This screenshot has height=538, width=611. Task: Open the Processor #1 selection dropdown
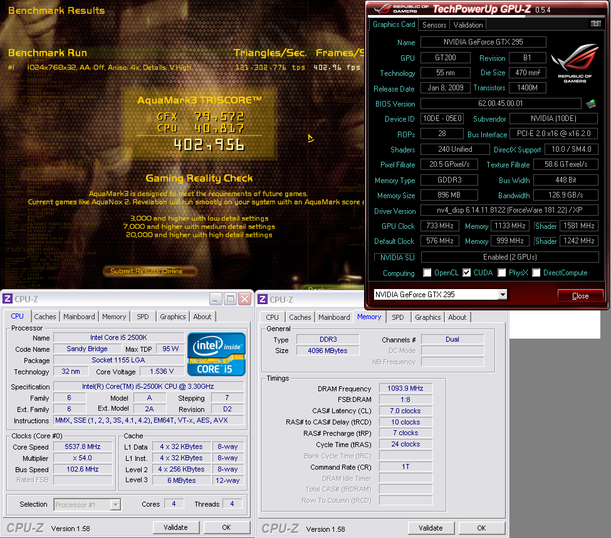115,505
